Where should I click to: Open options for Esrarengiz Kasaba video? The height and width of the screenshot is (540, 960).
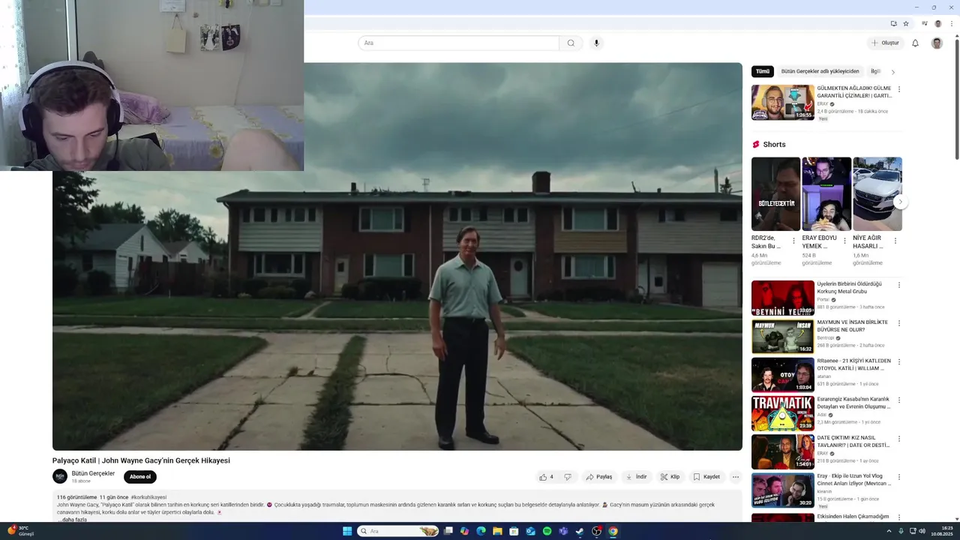pyautogui.click(x=899, y=400)
